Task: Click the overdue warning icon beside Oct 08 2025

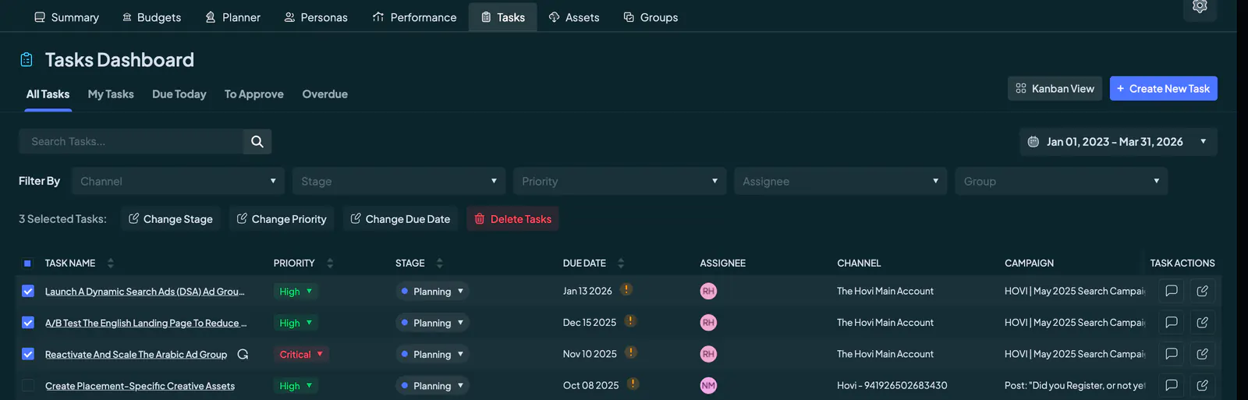Action: pos(633,384)
